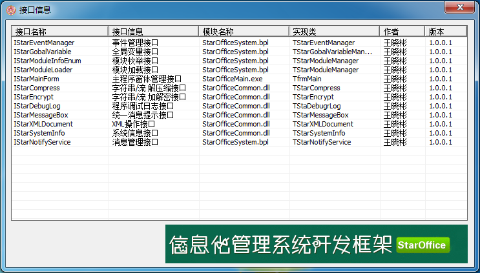The image size is (480, 273).
Task: Click the TStaDebugrLog class cell
Action: pos(317,106)
